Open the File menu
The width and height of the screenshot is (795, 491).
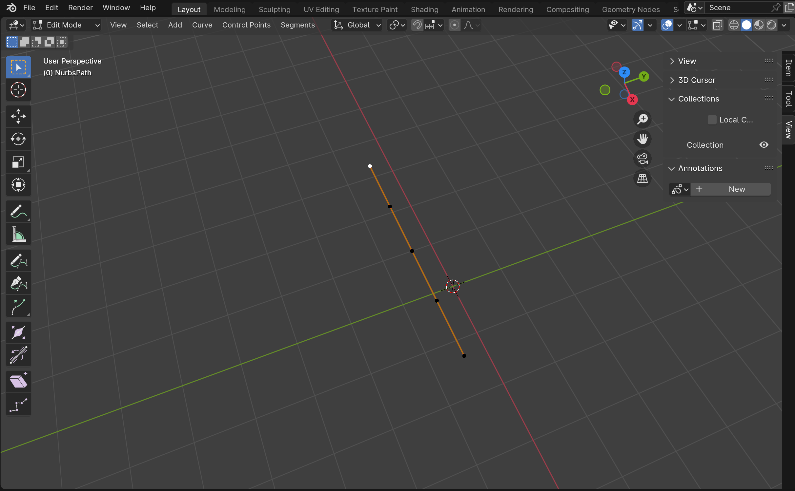coord(29,8)
